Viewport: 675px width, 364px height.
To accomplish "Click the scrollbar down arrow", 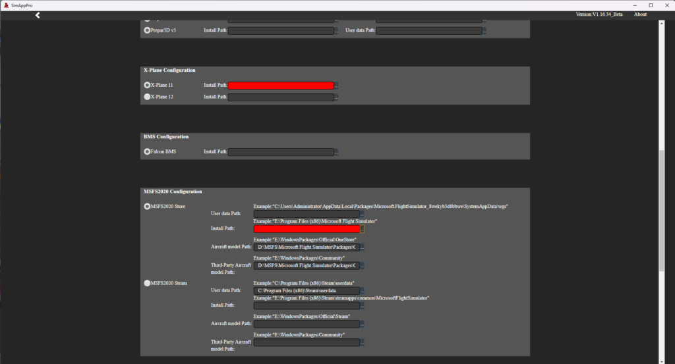I will [x=662, y=361].
